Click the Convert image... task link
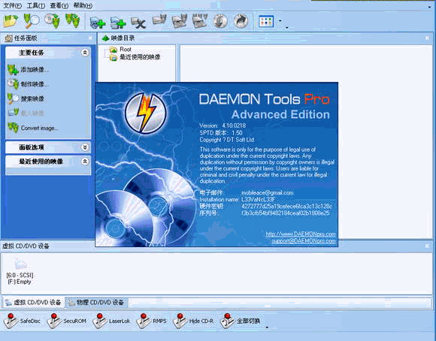The height and width of the screenshot is (341, 436). coord(40,128)
